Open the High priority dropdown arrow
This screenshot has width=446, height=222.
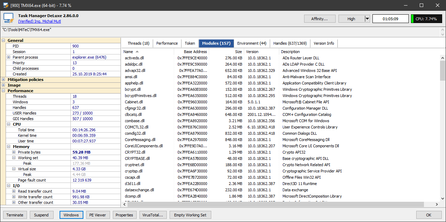tap(367, 19)
